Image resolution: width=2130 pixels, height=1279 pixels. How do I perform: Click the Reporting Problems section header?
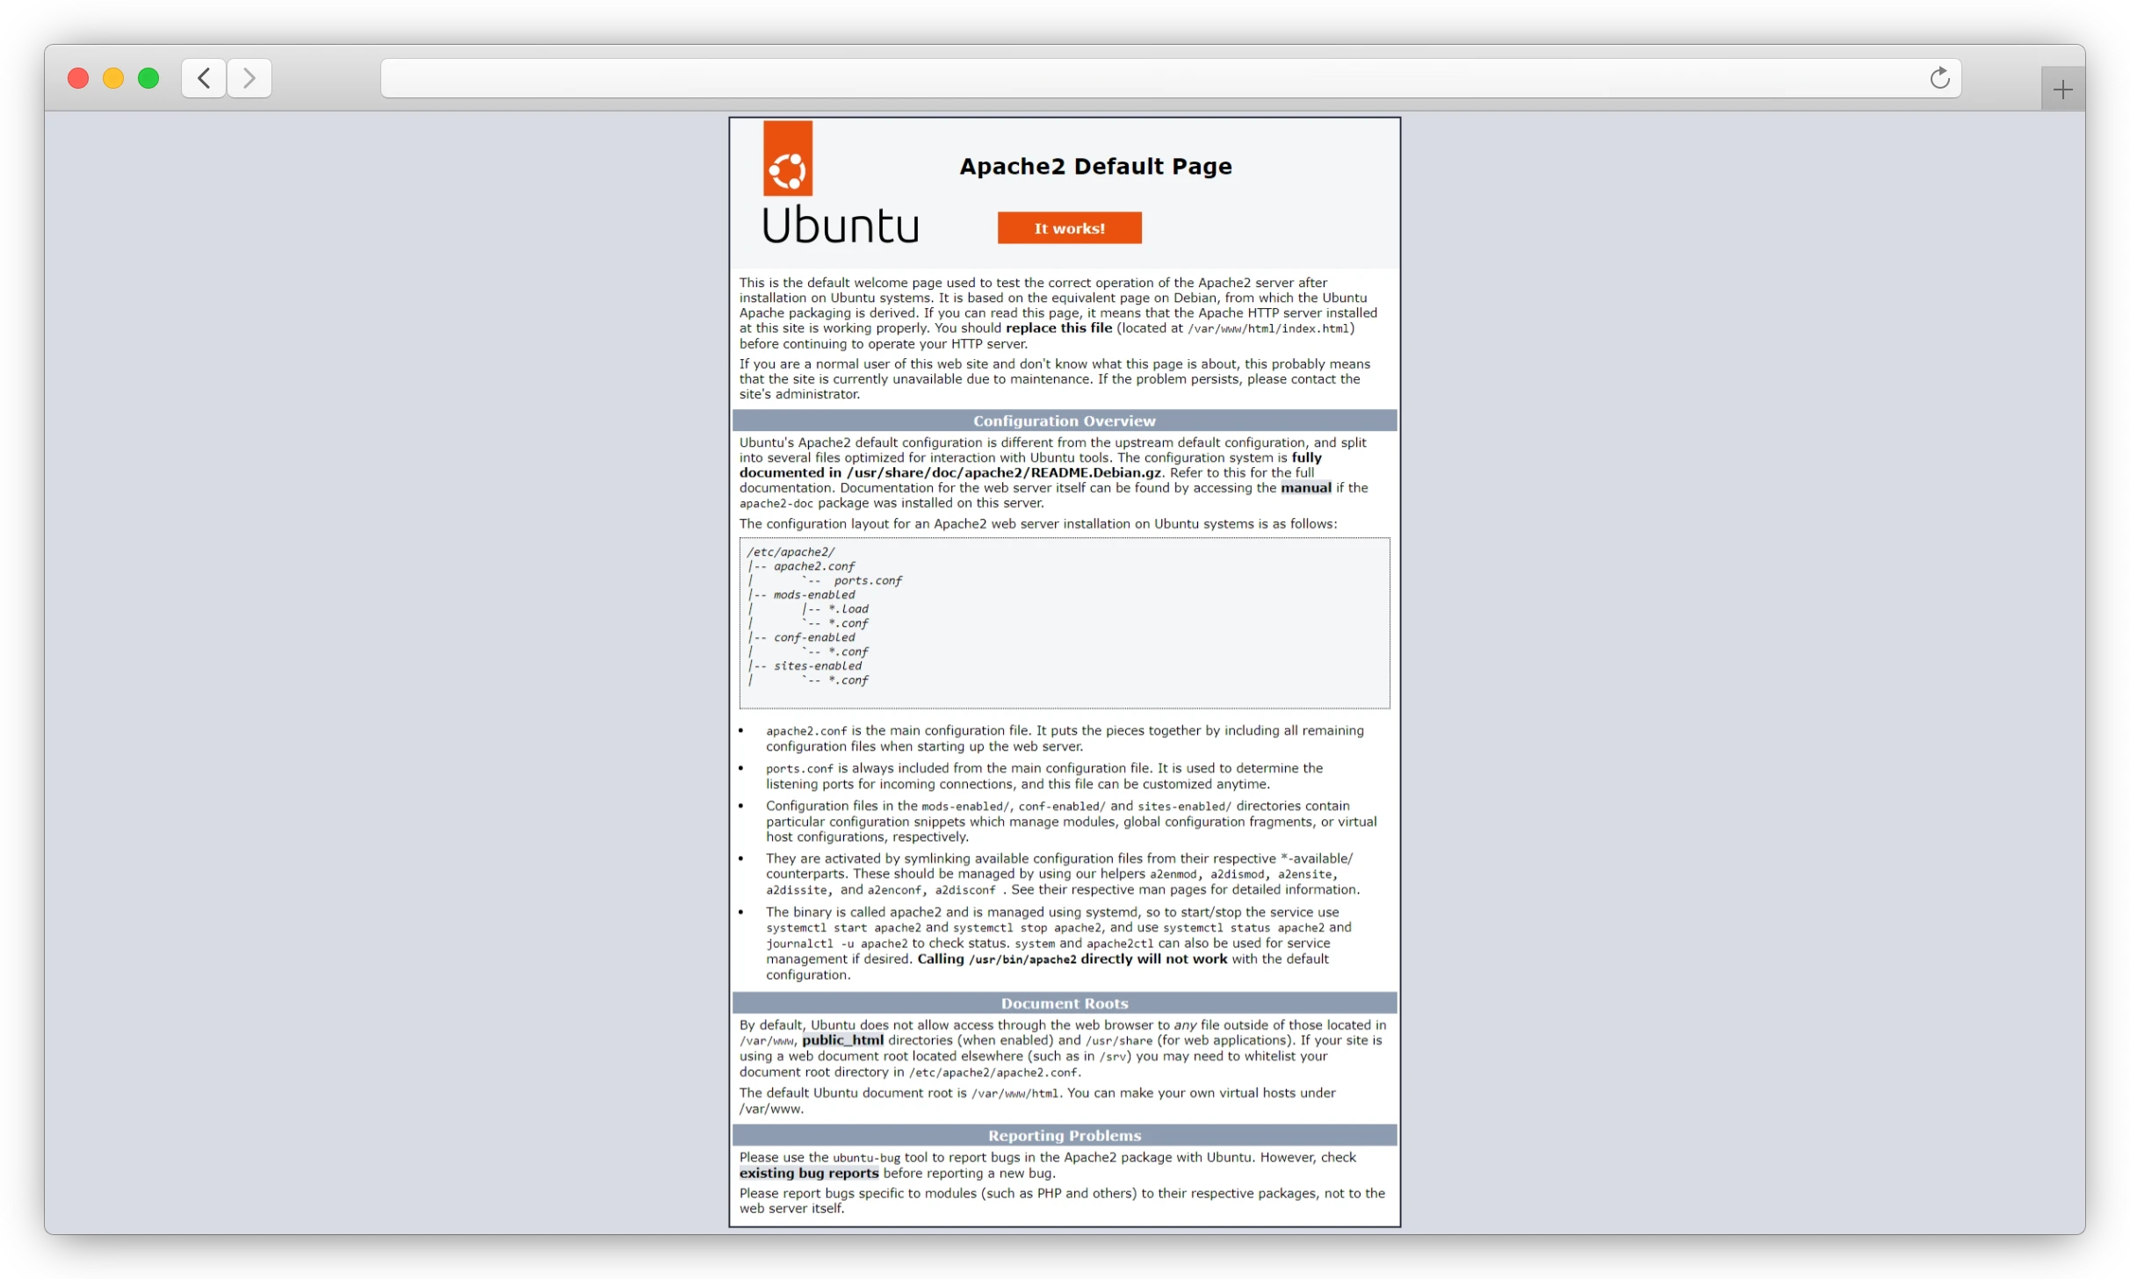click(1064, 1135)
